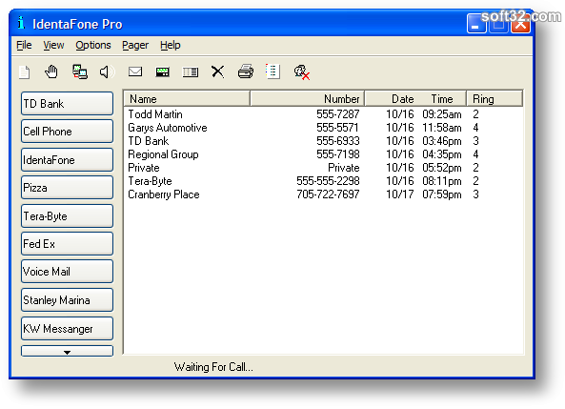Click the 11:58am time cell
The height and width of the screenshot is (409, 565).
pos(442,128)
